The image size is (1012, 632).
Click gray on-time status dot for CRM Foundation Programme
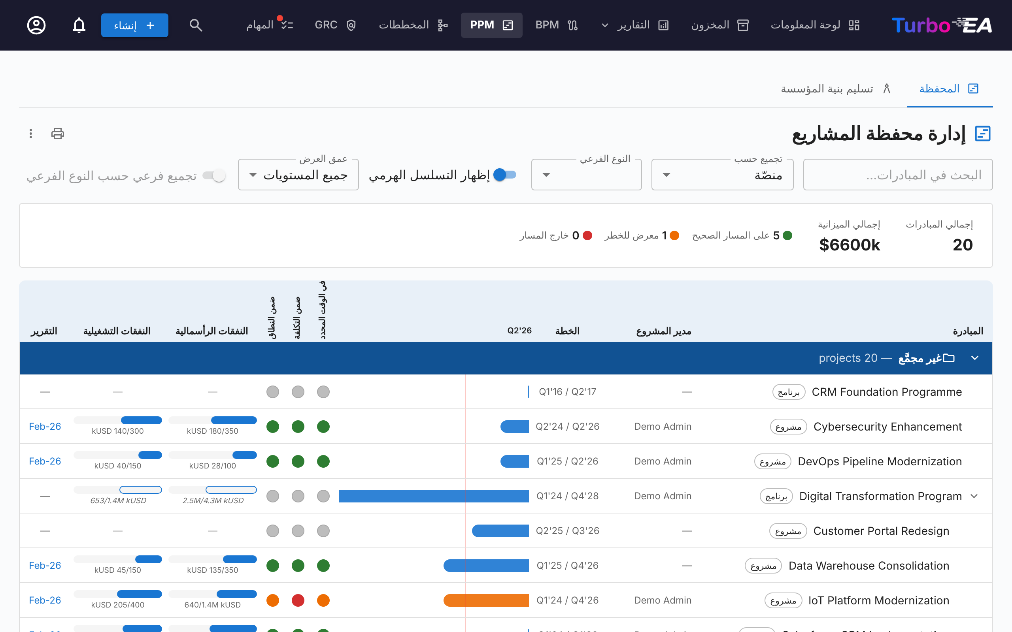pyautogui.click(x=323, y=392)
